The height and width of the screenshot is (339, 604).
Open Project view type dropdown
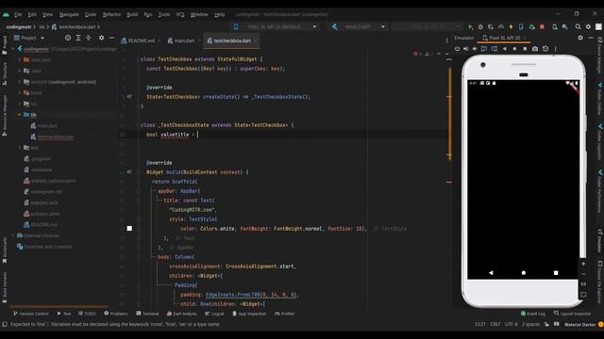coord(29,38)
